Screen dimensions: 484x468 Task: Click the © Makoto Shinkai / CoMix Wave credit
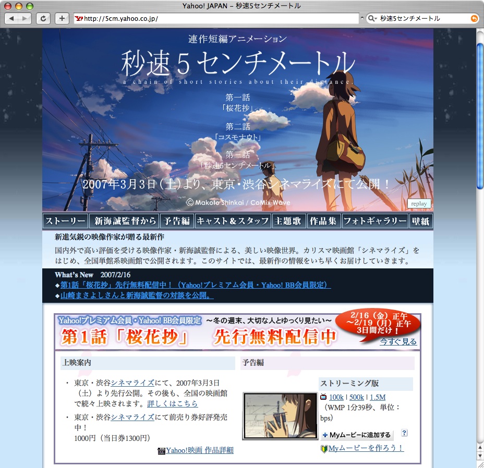click(238, 203)
